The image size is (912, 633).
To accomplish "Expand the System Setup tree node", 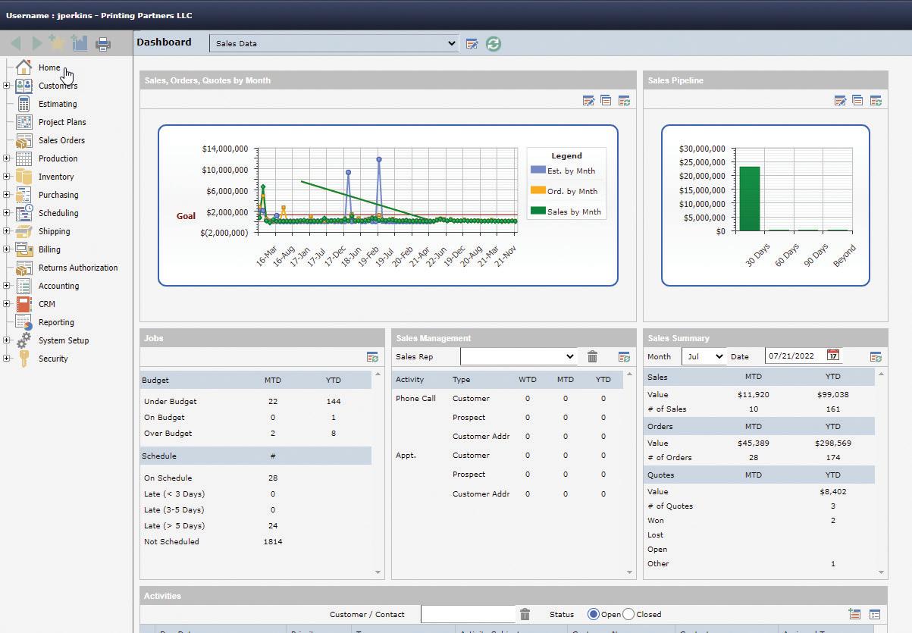I will tap(6, 340).
